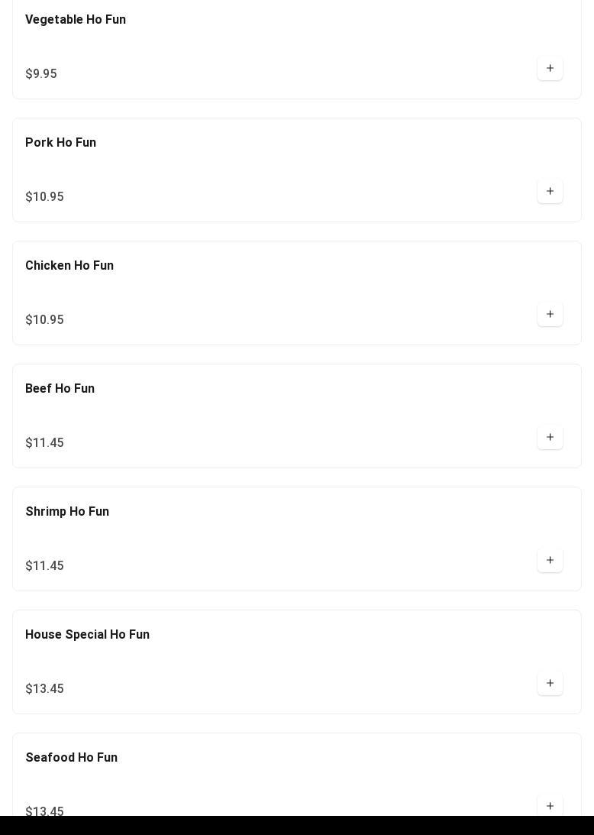Screen dimensions: 594x835
Task: Select the Beef Ho Fun item title
Action: tap(60, 389)
